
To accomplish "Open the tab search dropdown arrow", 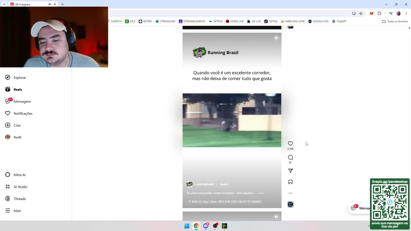I will tap(4, 4).
